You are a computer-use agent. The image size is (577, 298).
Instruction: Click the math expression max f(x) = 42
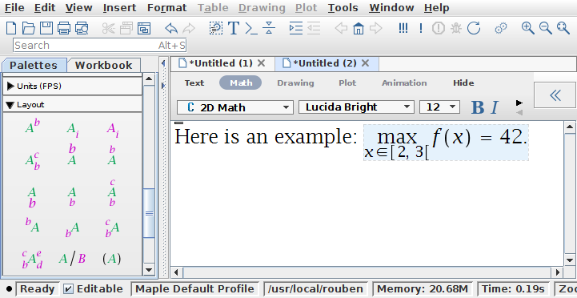coord(446,142)
